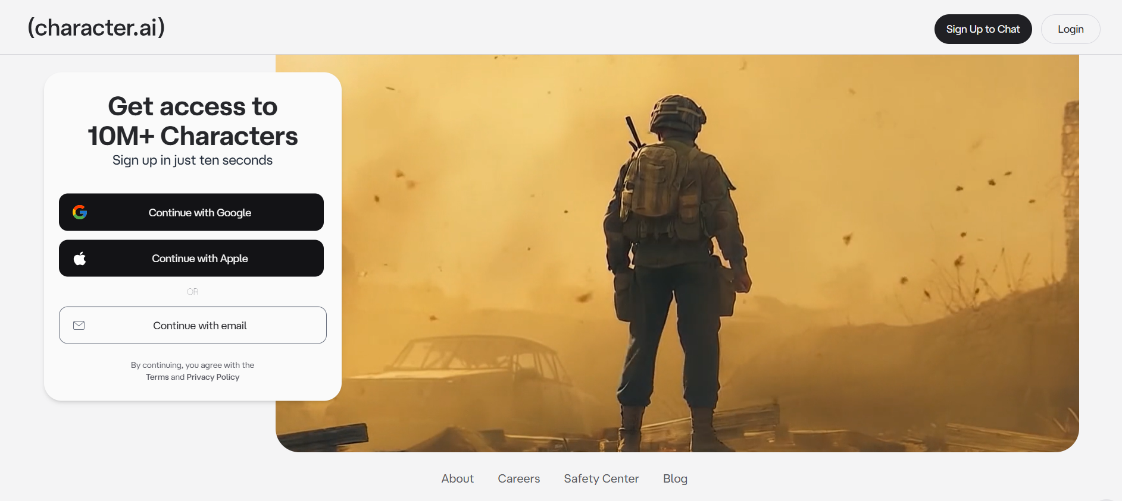This screenshot has width=1122, height=501.
Task: Click 'Sign up in just ten seconds' text
Action: click(193, 160)
